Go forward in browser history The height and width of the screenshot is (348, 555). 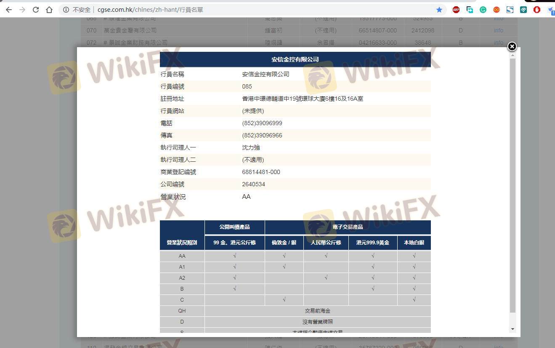click(22, 10)
